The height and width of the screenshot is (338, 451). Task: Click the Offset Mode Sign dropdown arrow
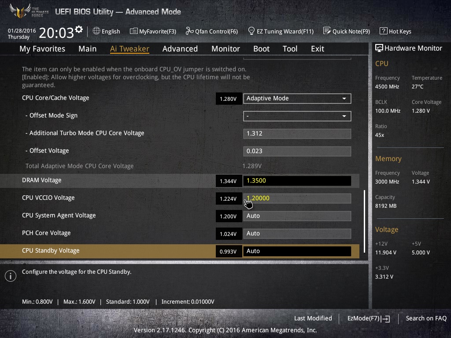344,116
